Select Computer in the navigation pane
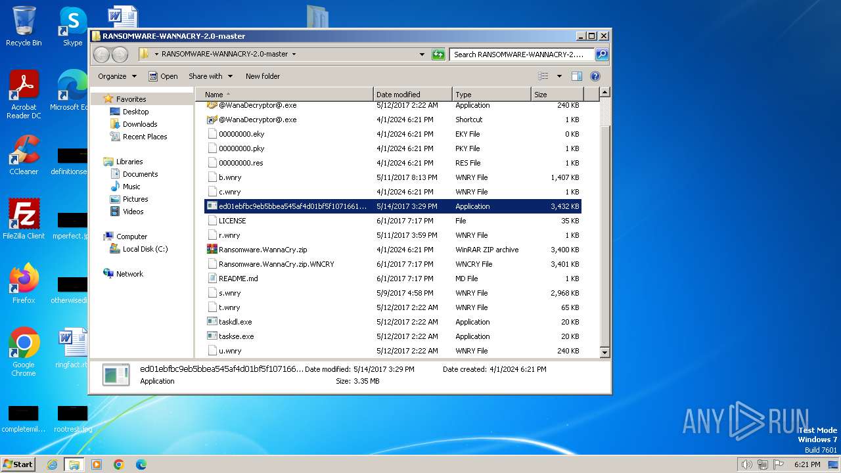Viewport: 841px width, 473px height. (131, 236)
